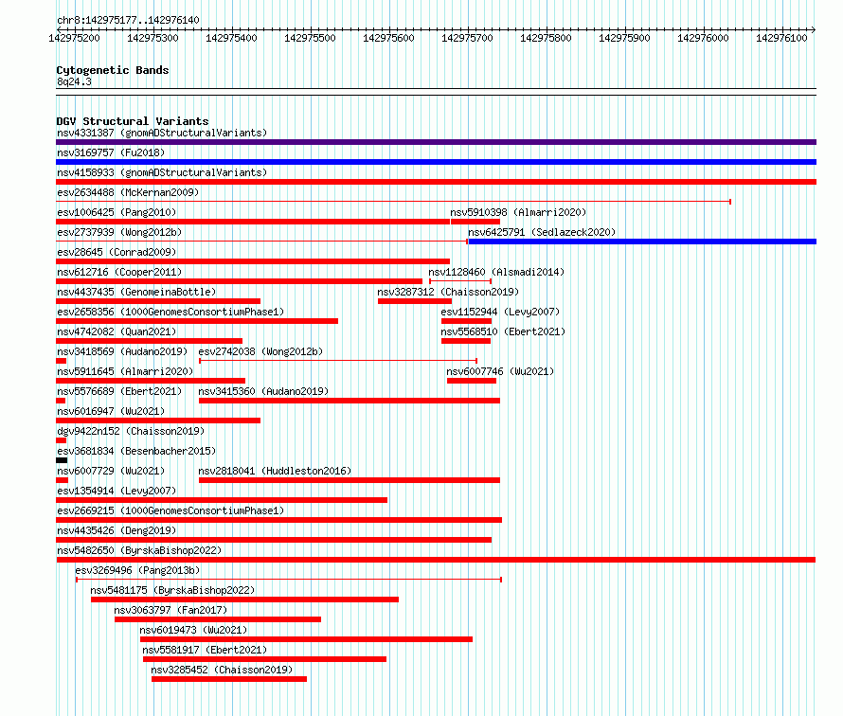Image resolution: width=843 pixels, height=716 pixels.
Task: Select nsv3287312 (Chaisson2019) label
Action: 448,292
